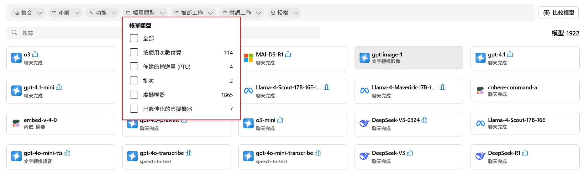Viewport: 584px width, 175px height.
Task: Click benchmark icon beside gpt-4o-transcribe
Action: (189, 153)
